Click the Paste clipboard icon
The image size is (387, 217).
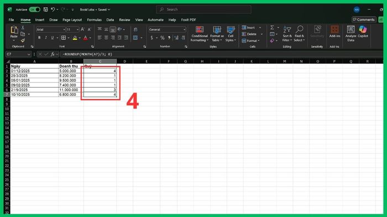point(14,30)
